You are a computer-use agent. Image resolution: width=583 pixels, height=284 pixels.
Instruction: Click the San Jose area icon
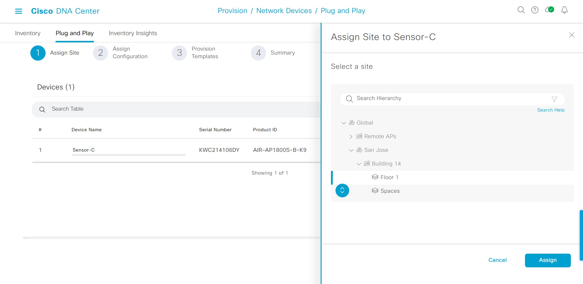pyautogui.click(x=359, y=150)
